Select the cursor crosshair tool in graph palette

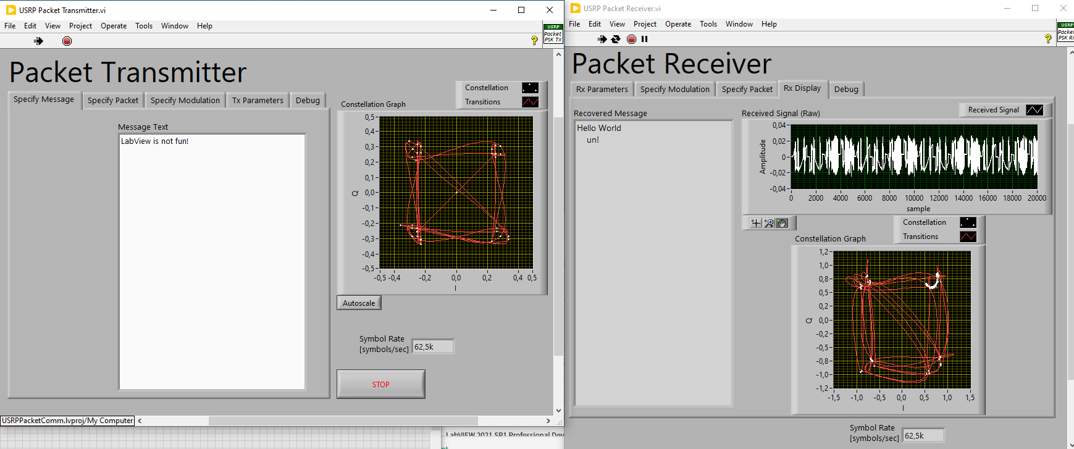point(756,223)
